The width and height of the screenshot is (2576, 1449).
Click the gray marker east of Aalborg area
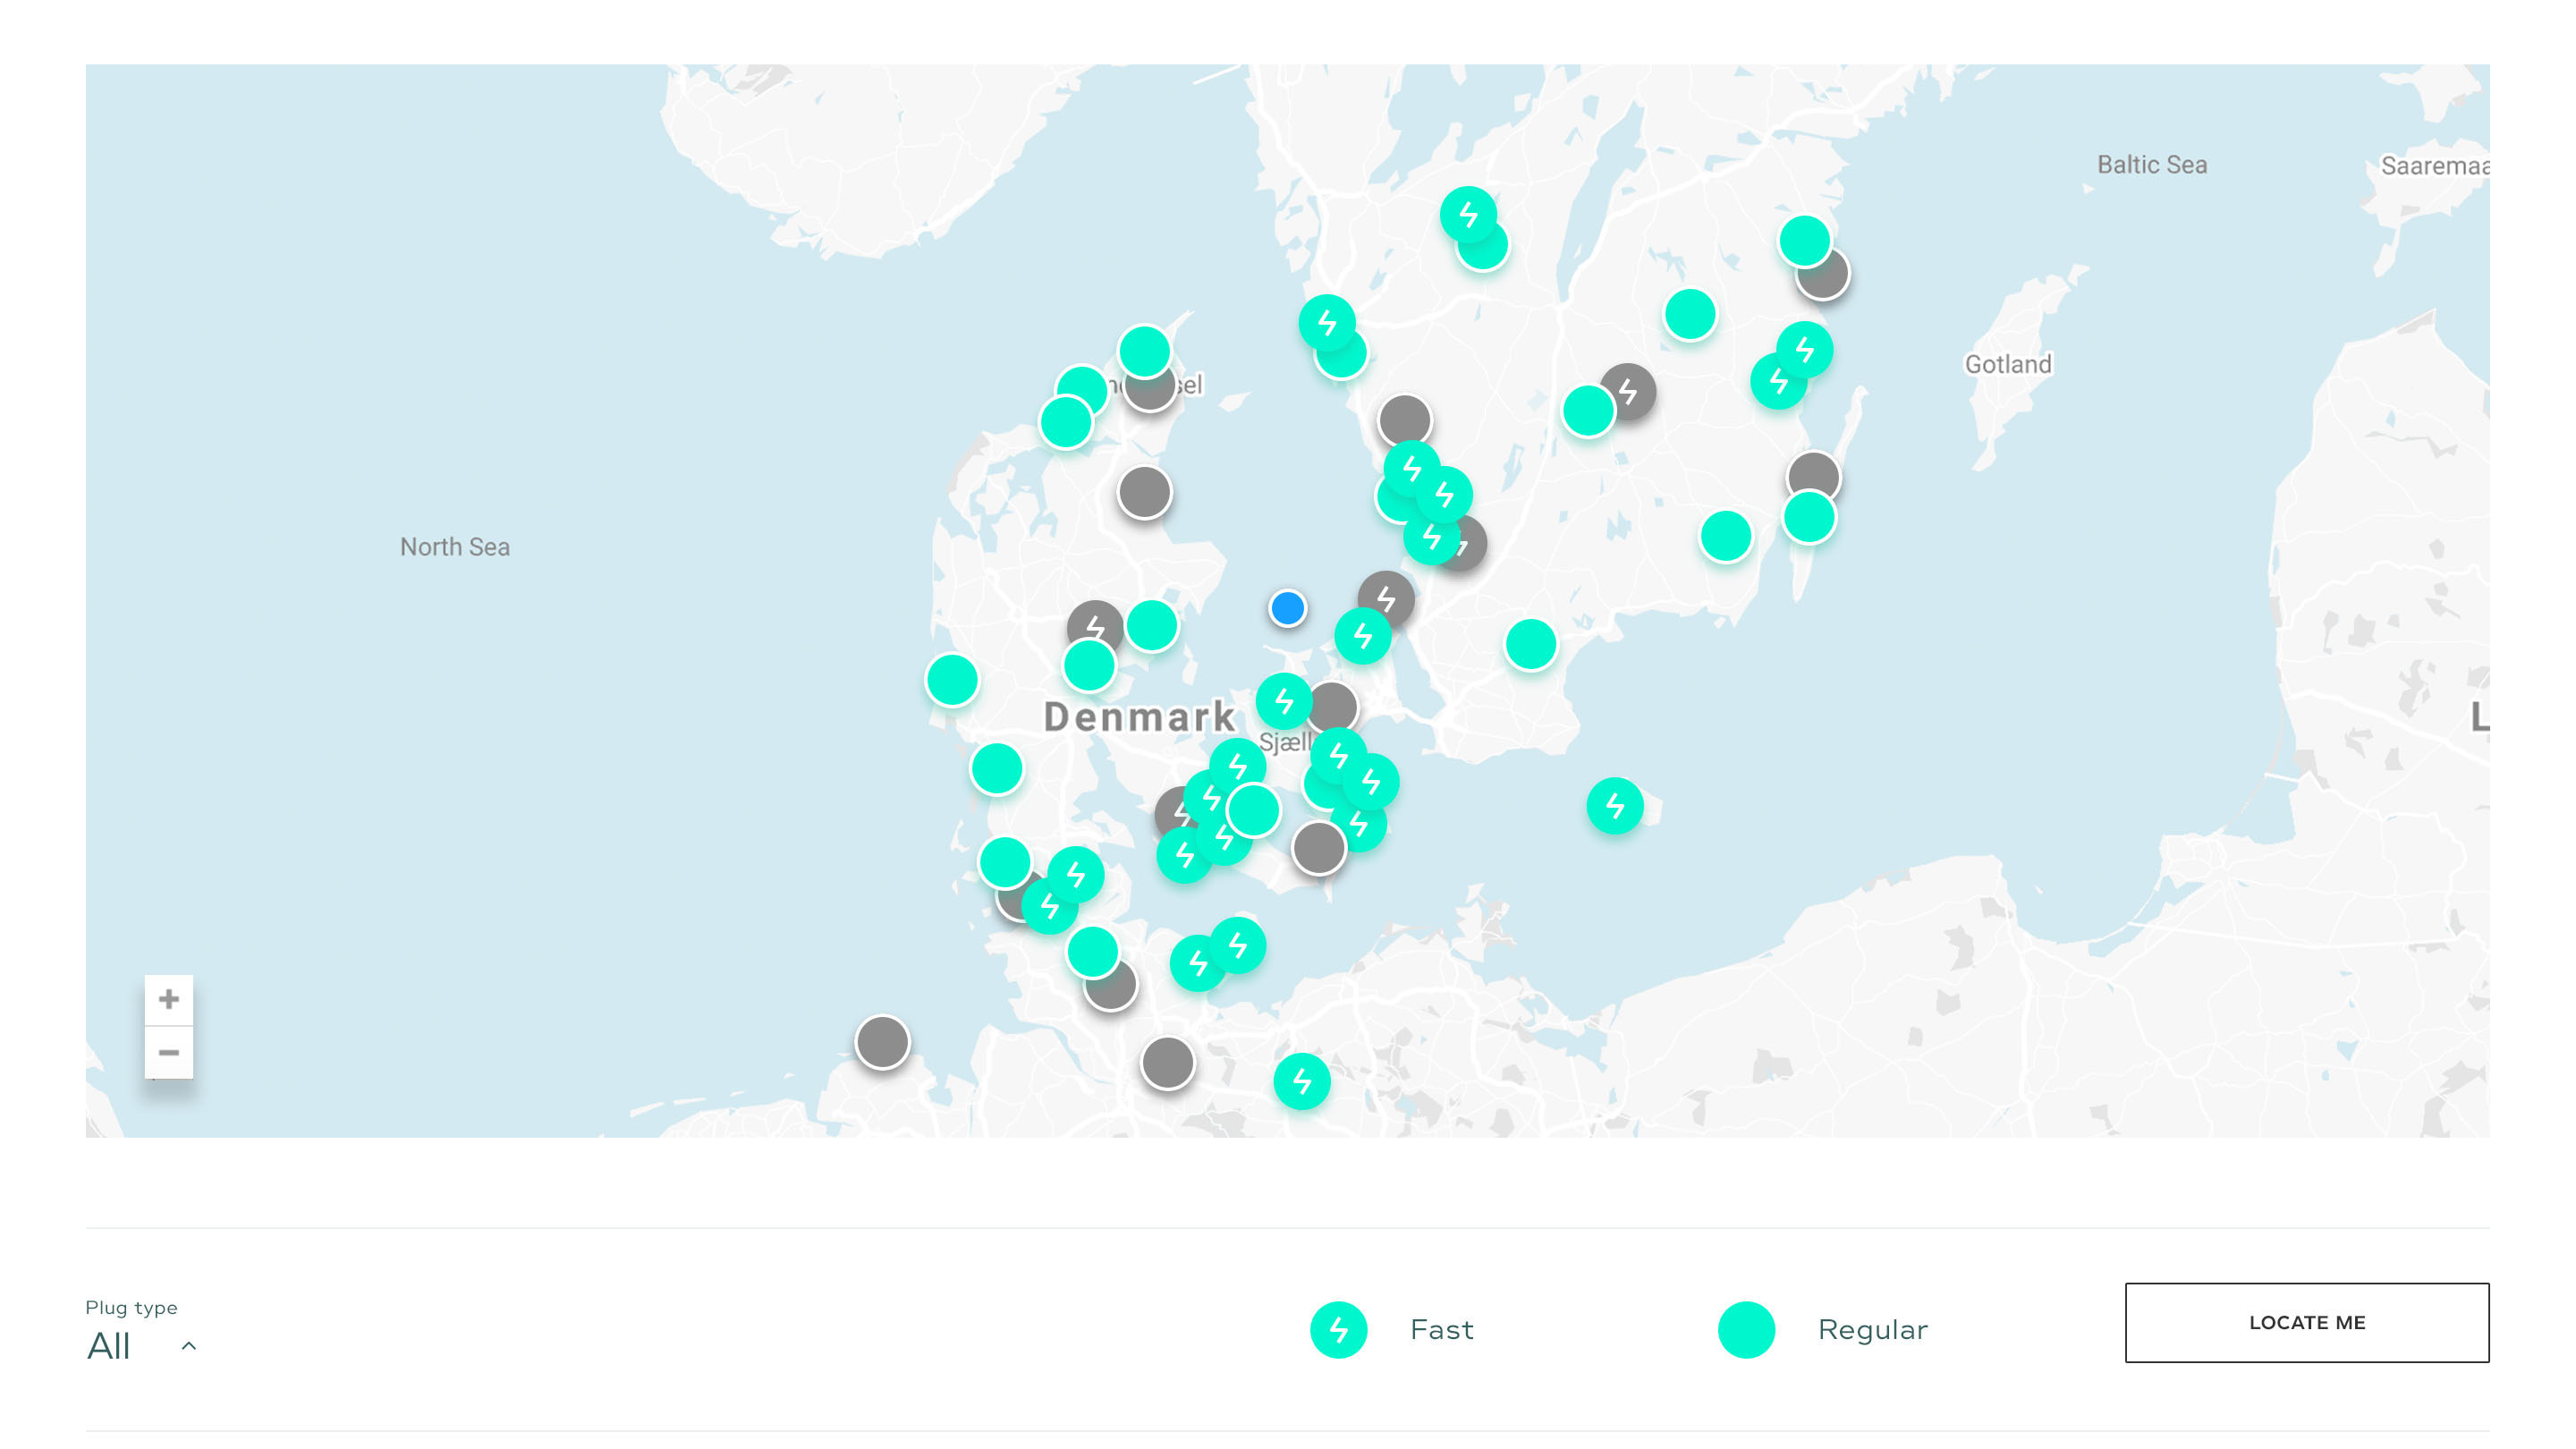point(1144,492)
